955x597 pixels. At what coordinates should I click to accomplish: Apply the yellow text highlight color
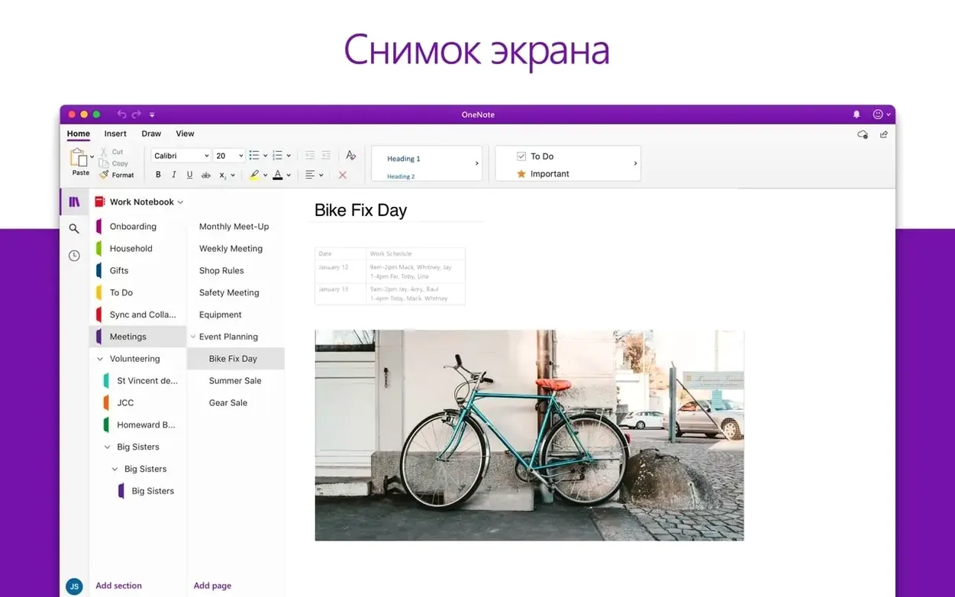pyautogui.click(x=254, y=175)
